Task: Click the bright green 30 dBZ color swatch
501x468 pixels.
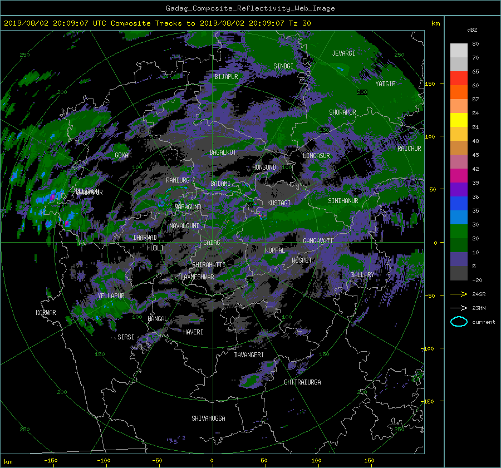Action: coord(459,231)
